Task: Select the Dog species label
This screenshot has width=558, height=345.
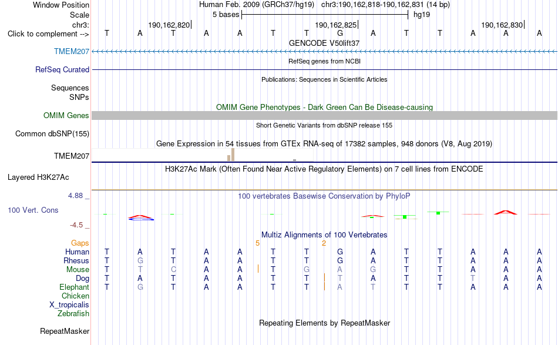Action: pyautogui.click(x=82, y=279)
